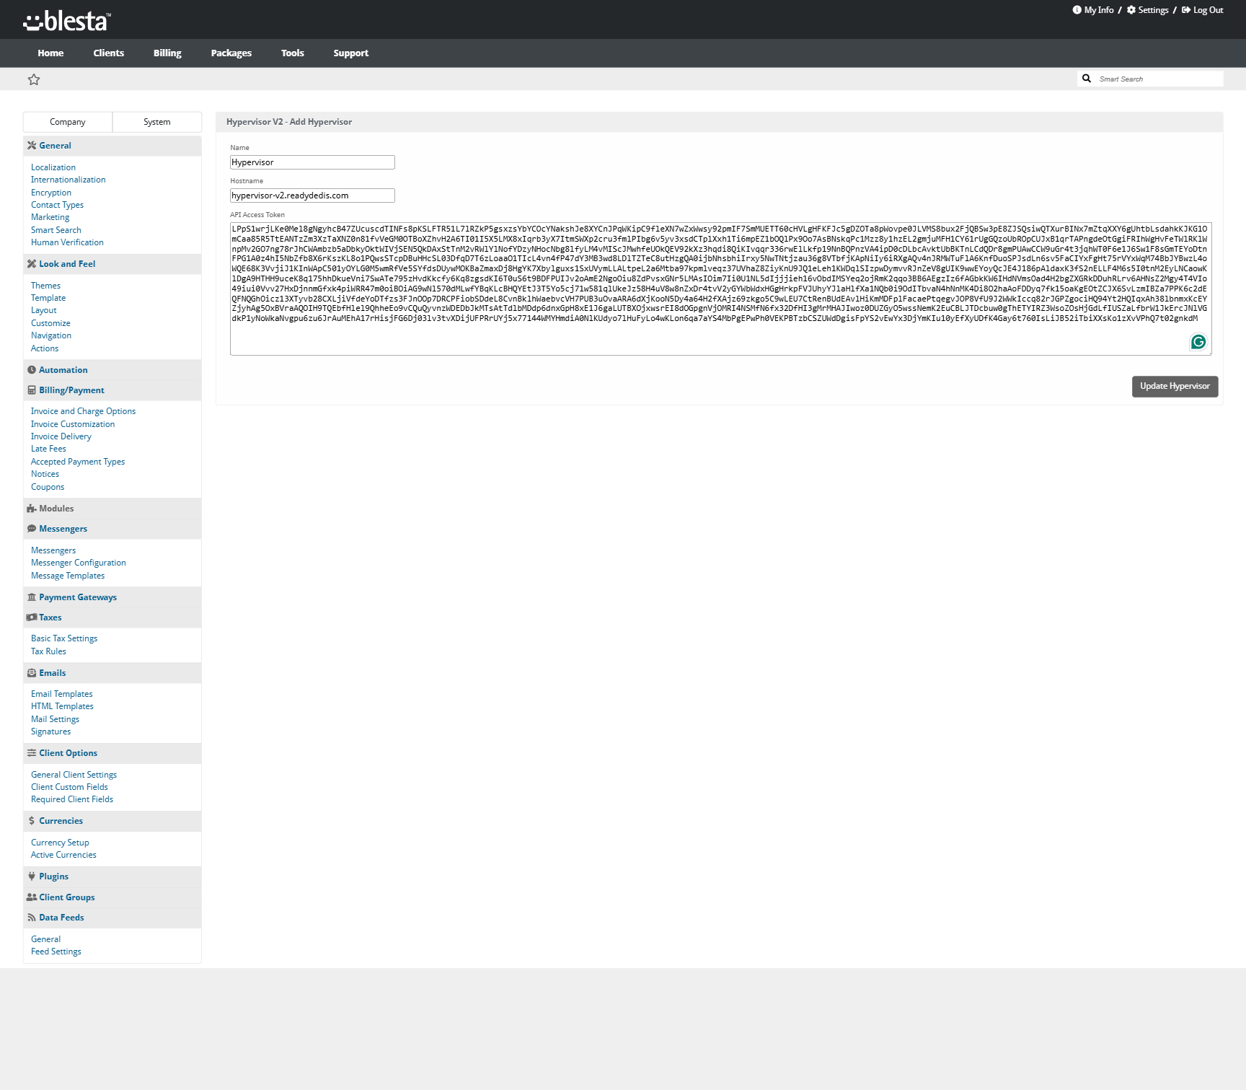
Task: Click the Currencies dollar icon
Action: click(32, 821)
